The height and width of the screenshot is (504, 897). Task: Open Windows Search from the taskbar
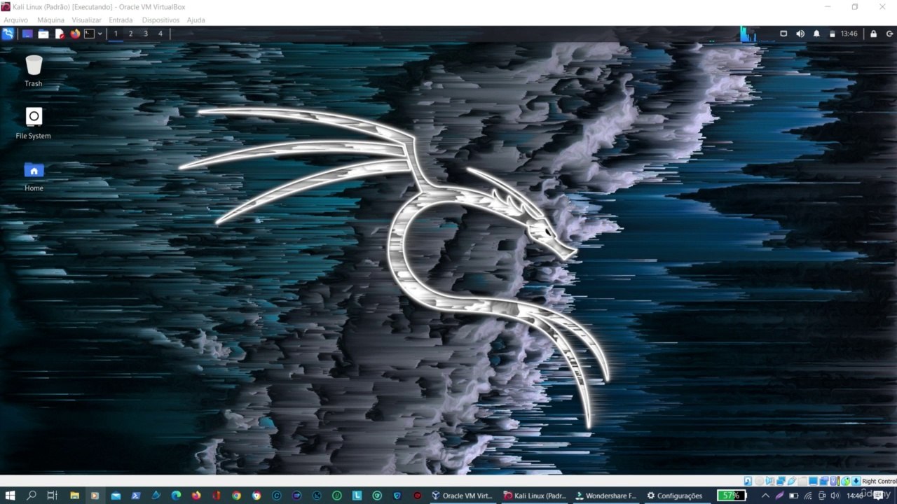pos(32,496)
